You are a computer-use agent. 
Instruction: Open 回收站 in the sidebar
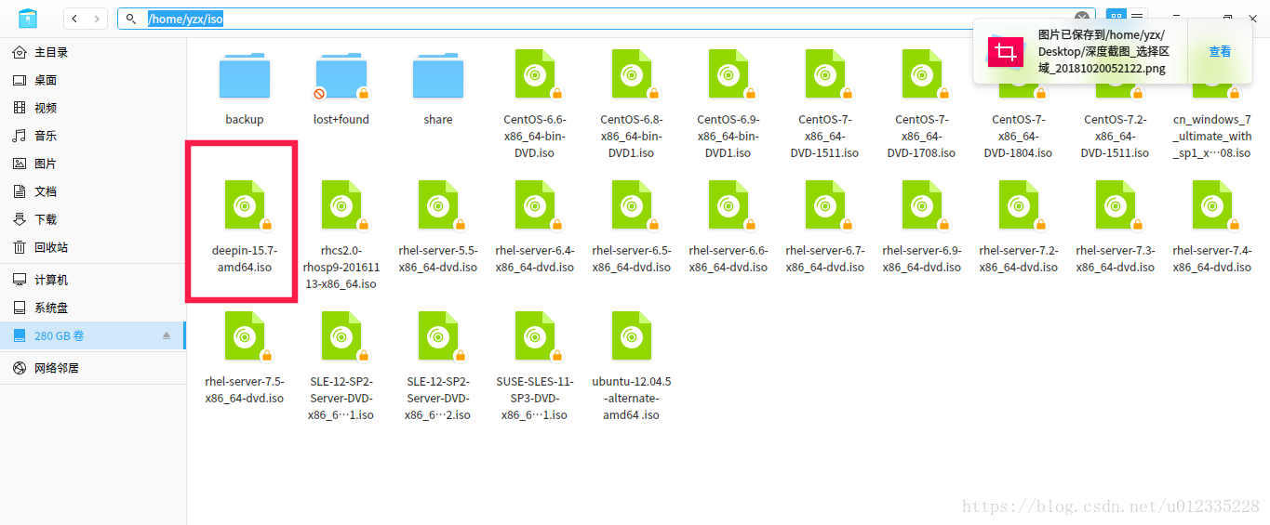point(93,247)
